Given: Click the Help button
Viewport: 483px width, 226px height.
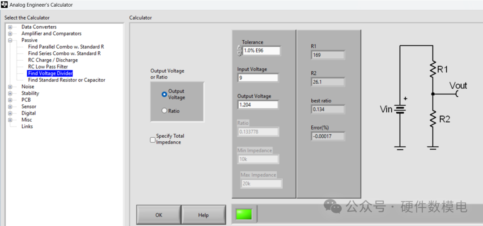Looking at the screenshot, I should 203,215.
